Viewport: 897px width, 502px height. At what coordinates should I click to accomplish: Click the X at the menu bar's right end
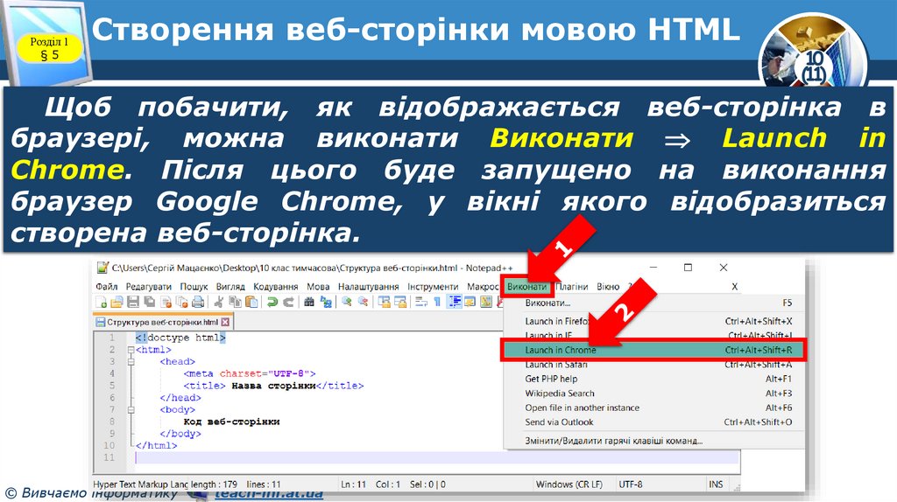pos(735,287)
